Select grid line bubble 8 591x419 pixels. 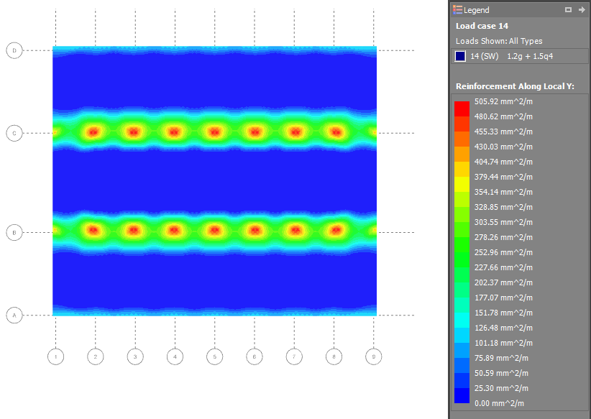point(334,356)
